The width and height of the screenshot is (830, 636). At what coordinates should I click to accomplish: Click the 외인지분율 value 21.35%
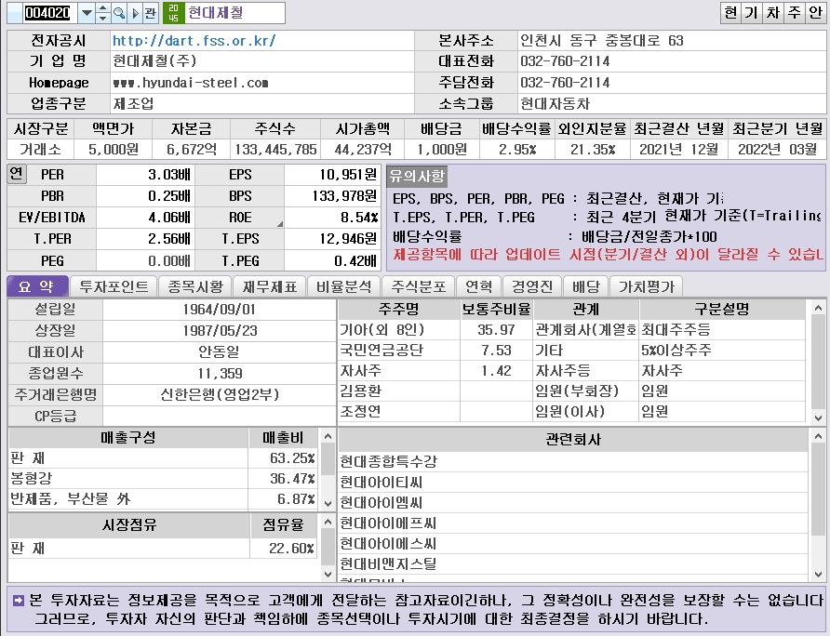593,150
